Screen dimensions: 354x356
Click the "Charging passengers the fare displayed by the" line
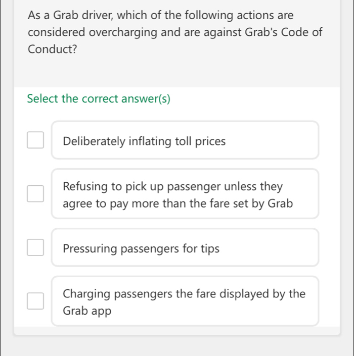(x=185, y=294)
